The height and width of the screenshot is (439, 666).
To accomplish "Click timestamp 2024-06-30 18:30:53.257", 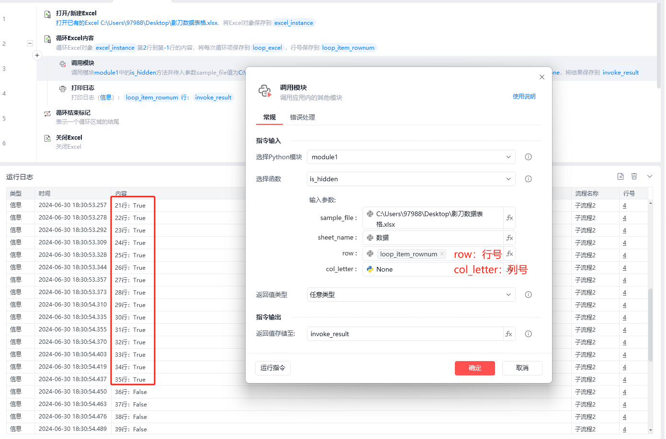I will click(73, 206).
